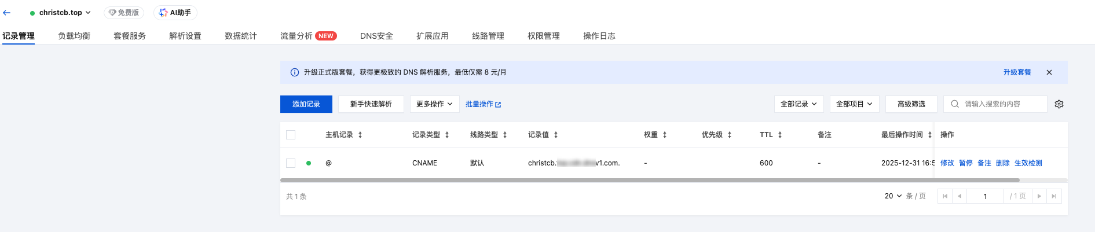Sort by TTL column
Image resolution: width=1095 pixels, height=232 pixels.
pyautogui.click(x=780, y=135)
